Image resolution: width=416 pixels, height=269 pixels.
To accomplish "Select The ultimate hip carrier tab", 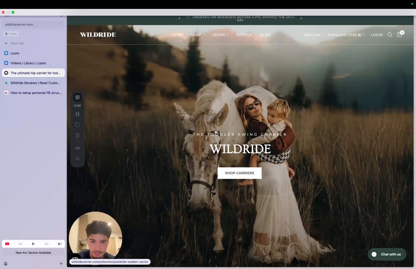I will click(x=33, y=73).
